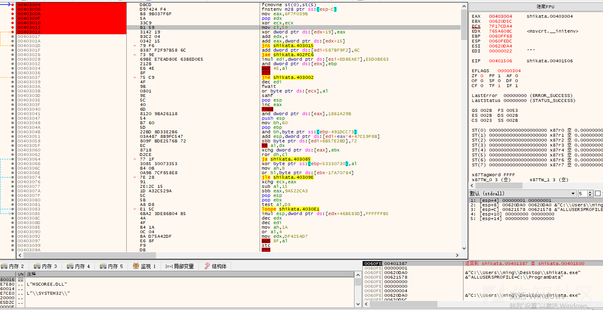Click the EIP register value 00401506

click(x=501, y=61)
